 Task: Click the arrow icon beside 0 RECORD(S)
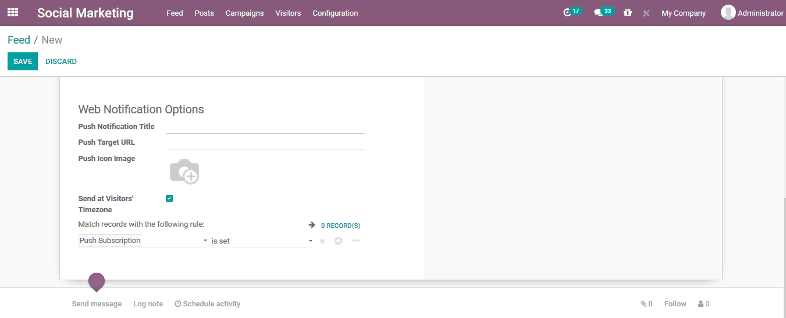(x=312, y=225)
